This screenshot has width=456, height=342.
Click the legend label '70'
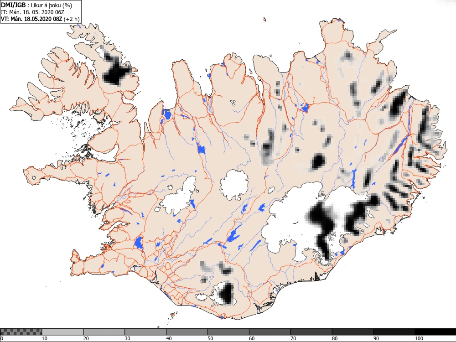point(293,338)
